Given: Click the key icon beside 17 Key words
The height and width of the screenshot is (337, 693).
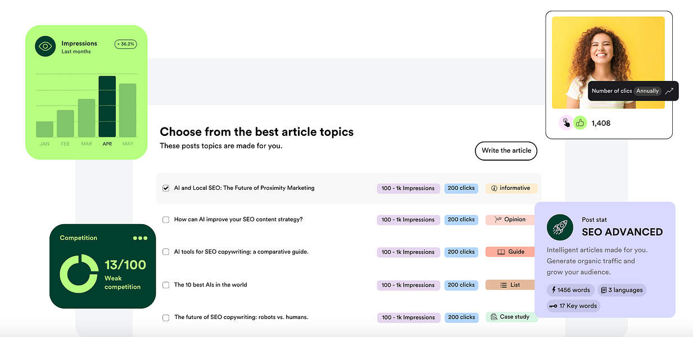Looking at the screenshot, I should (x=554, y=306).
